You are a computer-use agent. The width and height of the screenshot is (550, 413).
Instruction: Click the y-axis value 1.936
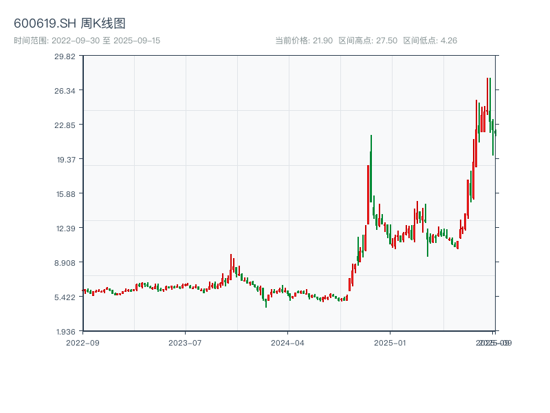pos(66,332)
